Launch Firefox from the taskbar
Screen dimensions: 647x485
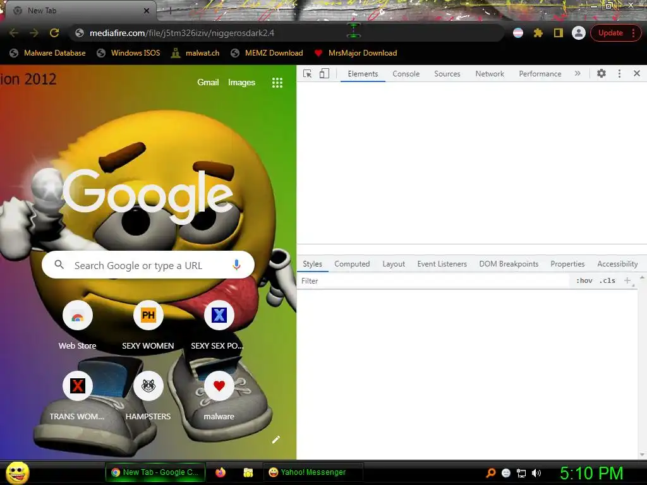(x=221, y=472)
